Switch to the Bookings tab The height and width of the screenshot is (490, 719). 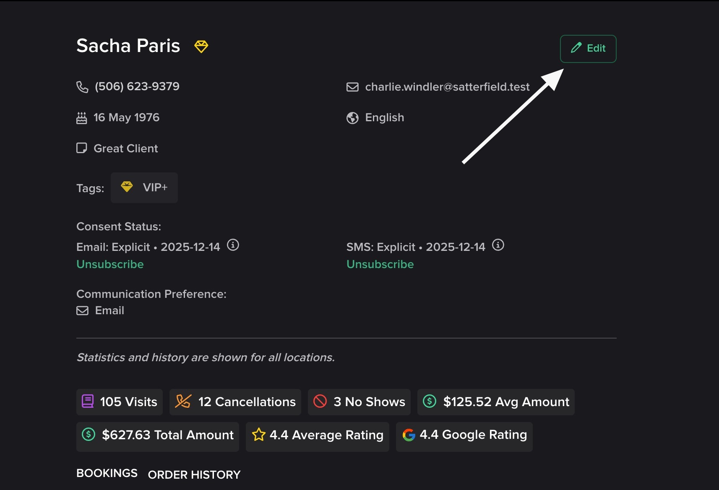[107, 473]
